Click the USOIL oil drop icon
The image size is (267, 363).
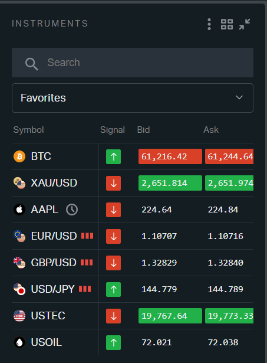[19, 342]
